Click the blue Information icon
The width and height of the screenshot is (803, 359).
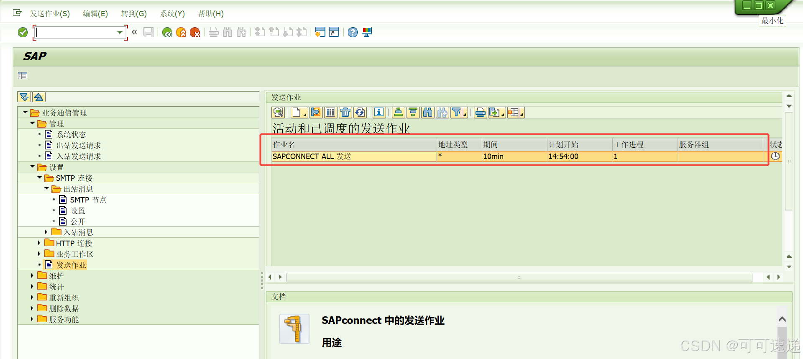pos(379,112)
